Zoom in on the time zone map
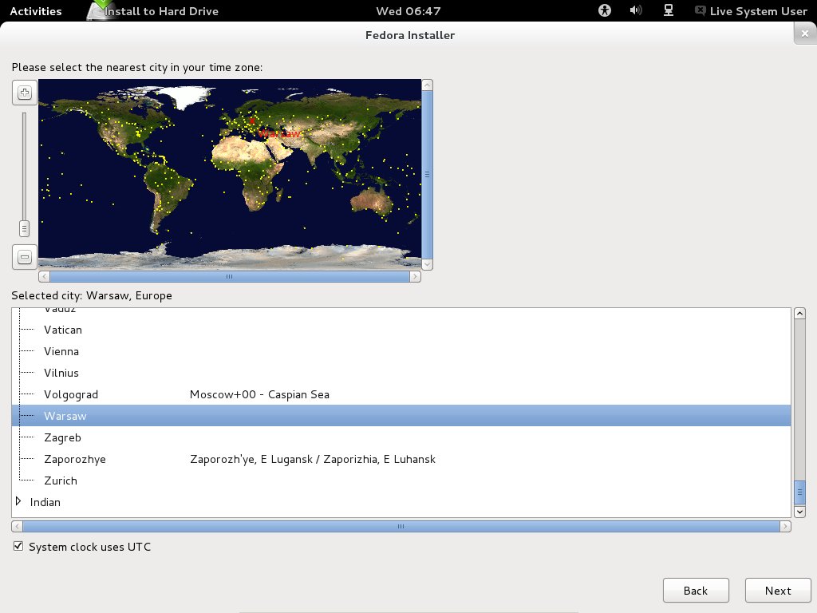 coord(25,93)
